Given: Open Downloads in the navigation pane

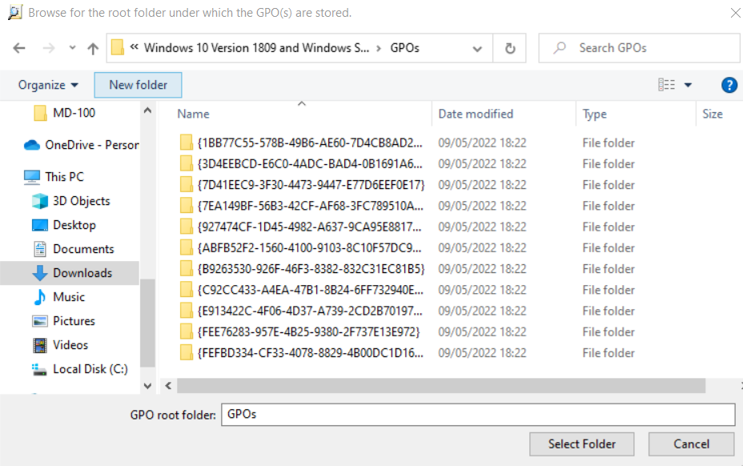Looking at the screenshot, I should 82,273.
